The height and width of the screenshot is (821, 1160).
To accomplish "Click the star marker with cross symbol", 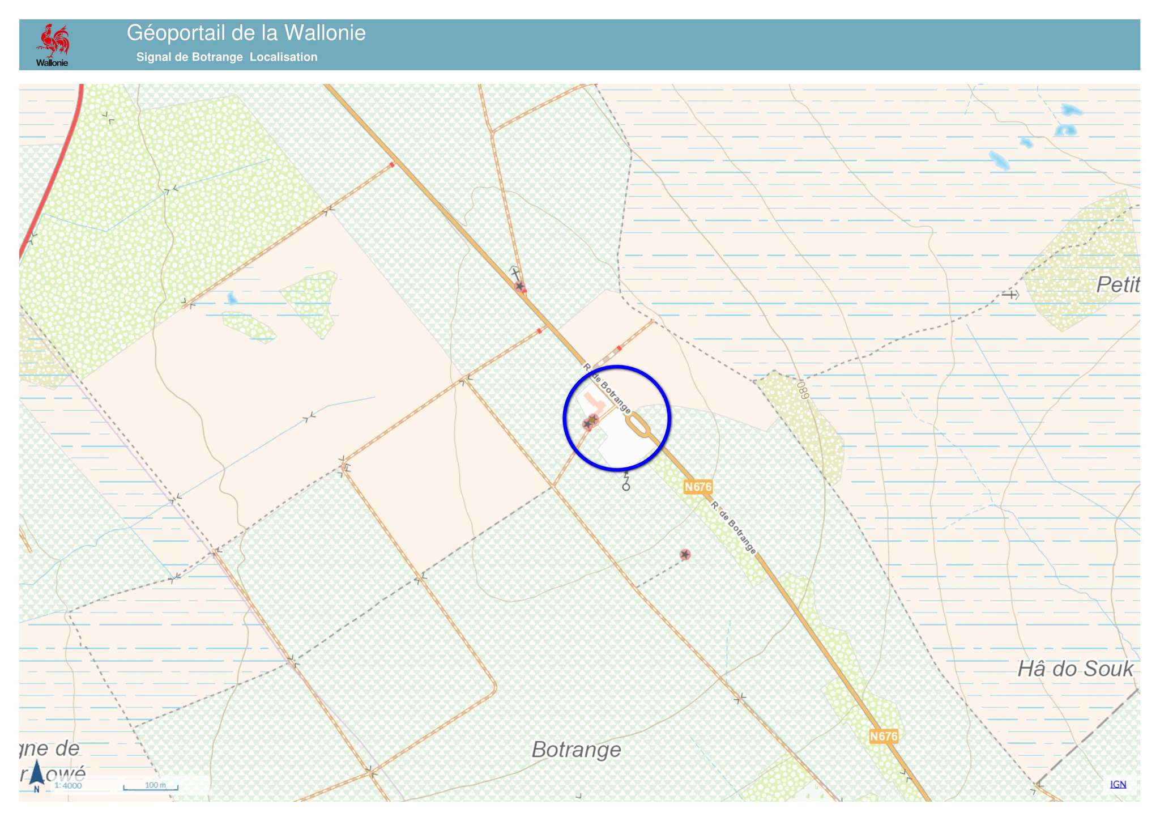I will pyautogui.click(x=520, y=286).
